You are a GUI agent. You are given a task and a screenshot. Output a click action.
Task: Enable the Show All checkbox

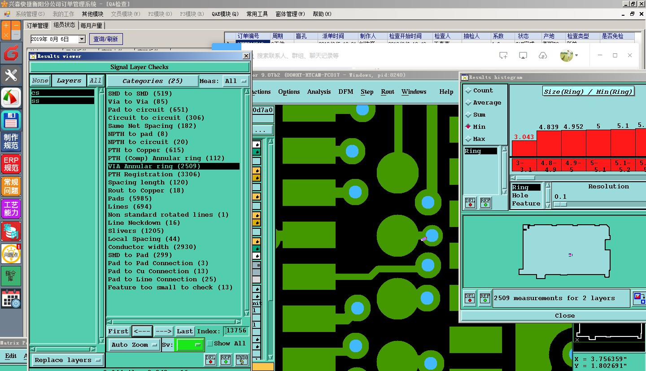210,344
